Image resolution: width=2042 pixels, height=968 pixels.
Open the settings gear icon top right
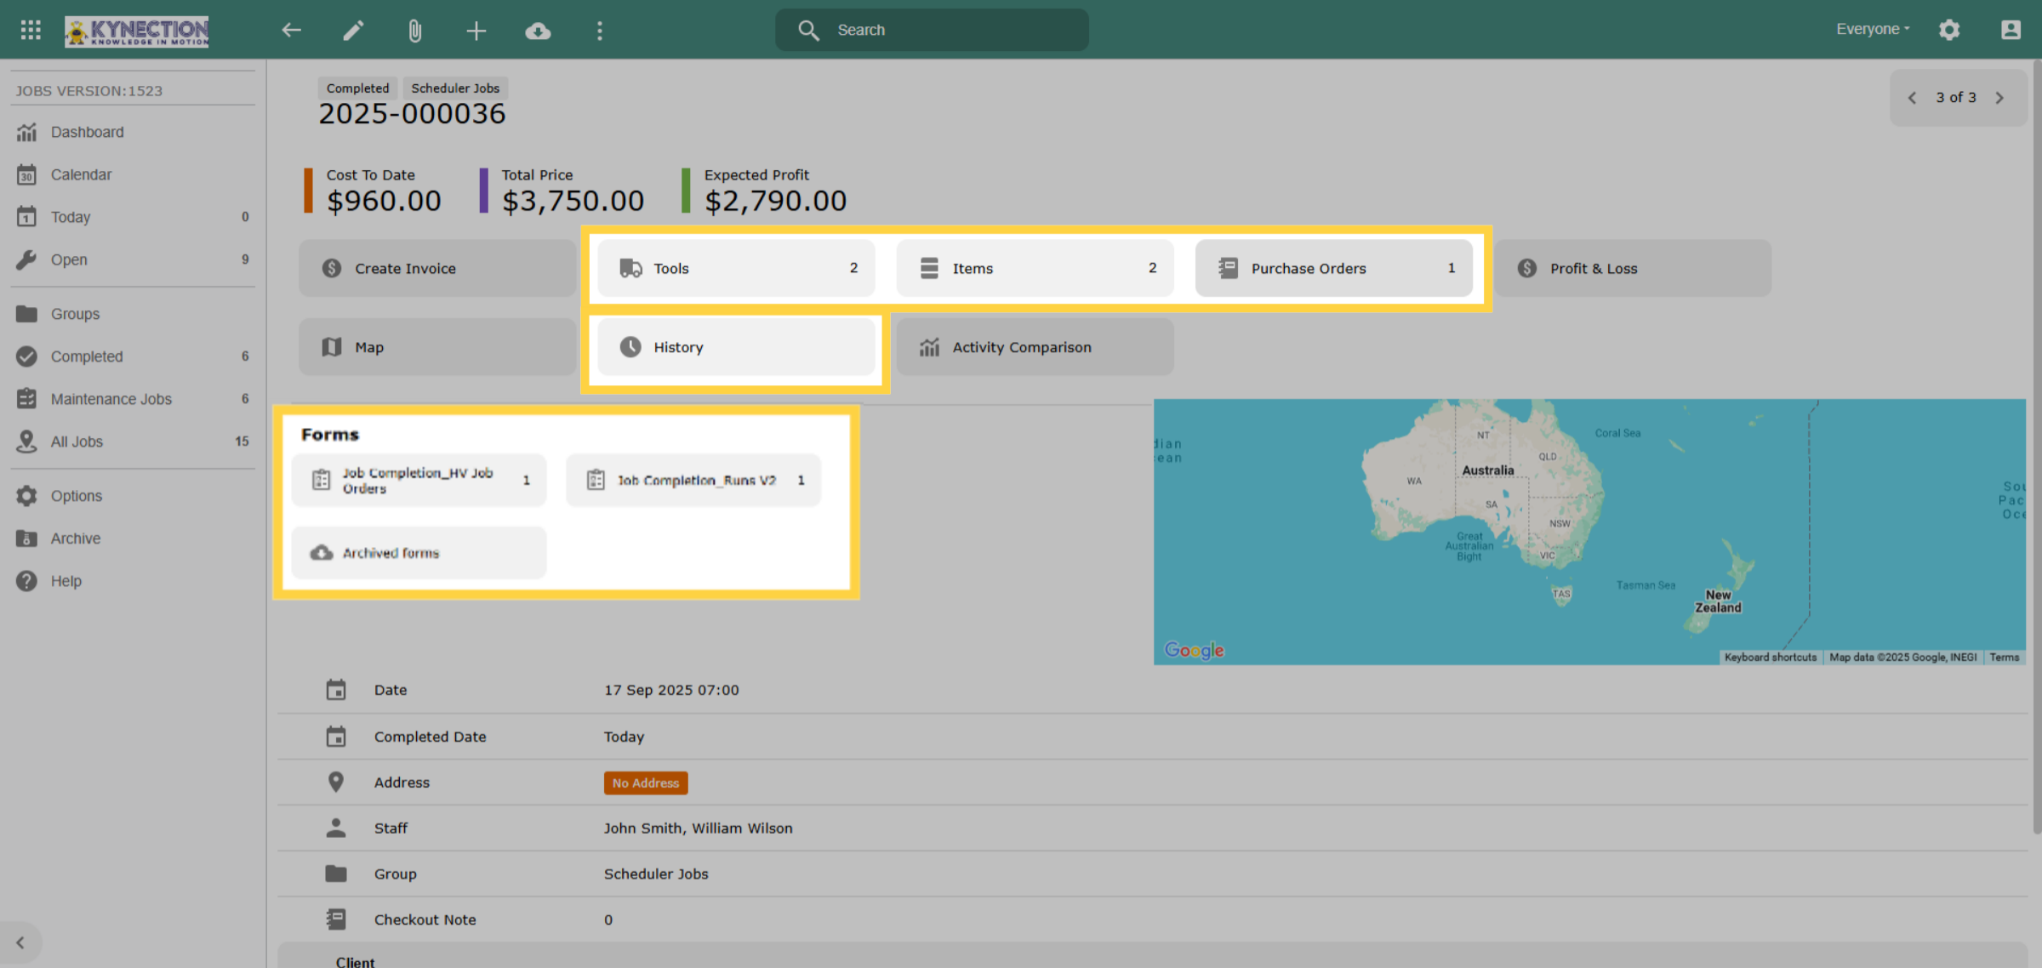pos(1949,30)
